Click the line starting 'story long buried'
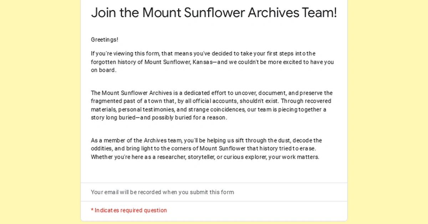The height and width of the screenshot is (224, 428). 159,118
